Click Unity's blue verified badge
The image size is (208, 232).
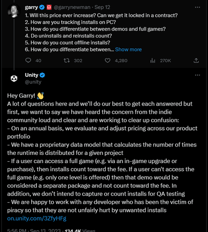point(42,75)
